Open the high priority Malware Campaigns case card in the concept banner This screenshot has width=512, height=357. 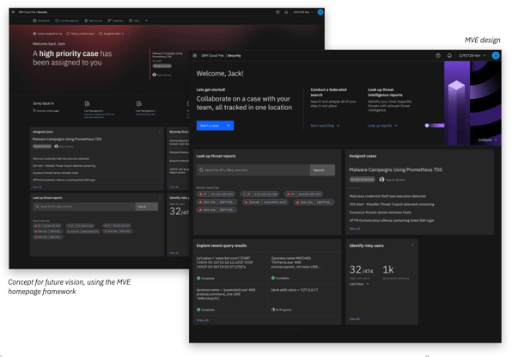[168, 64]
